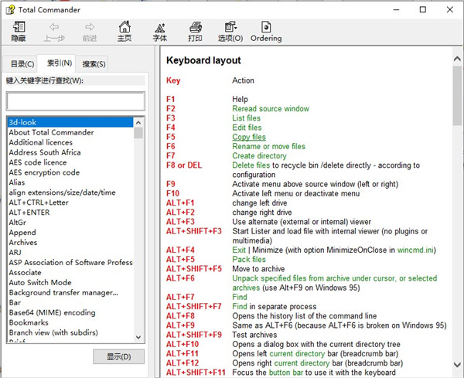Switch to the Search (搜索) tab

(94, 63)
